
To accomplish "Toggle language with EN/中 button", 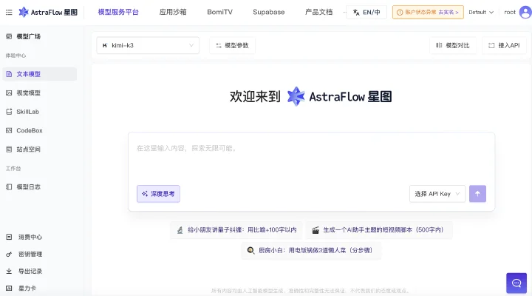I will (366, 13).
